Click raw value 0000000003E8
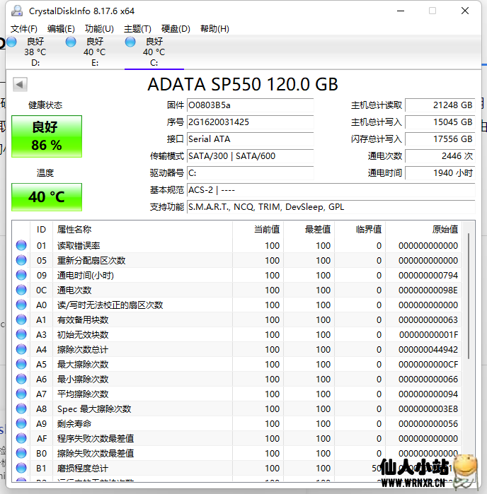The image size is (487, 494). (x=428, y=409)
